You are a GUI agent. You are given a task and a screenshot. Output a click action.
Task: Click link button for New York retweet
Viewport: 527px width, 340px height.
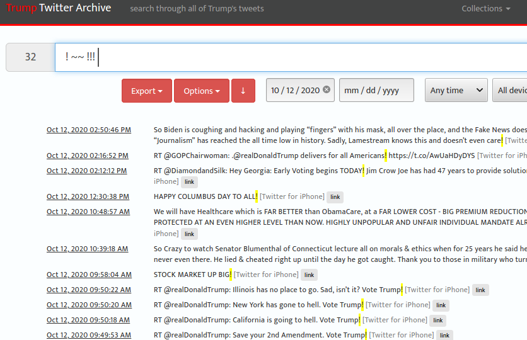coord(441,305)
